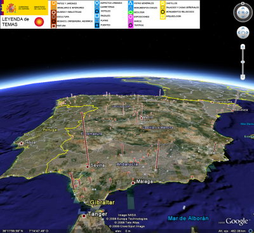254x233 pixels.
Task: Click the Hoteles legend icon
Action: (97, 11)
